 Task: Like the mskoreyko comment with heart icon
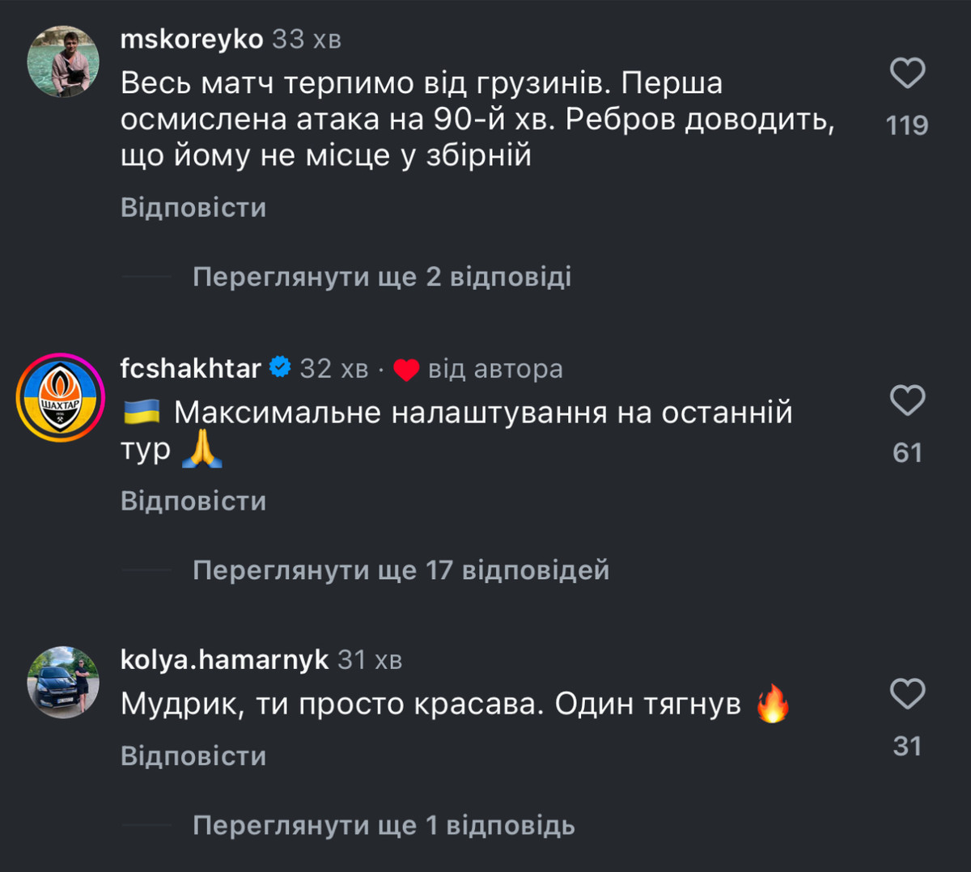coord(907,74)
